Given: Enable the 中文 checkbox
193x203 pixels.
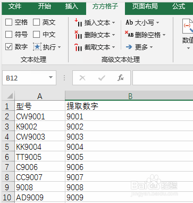Looking at the screenshot, I should 36,35.
